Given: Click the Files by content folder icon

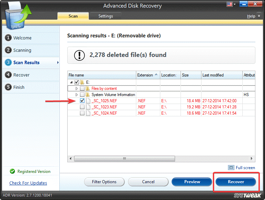Looking at the screenshot, I should pos(88,89).
